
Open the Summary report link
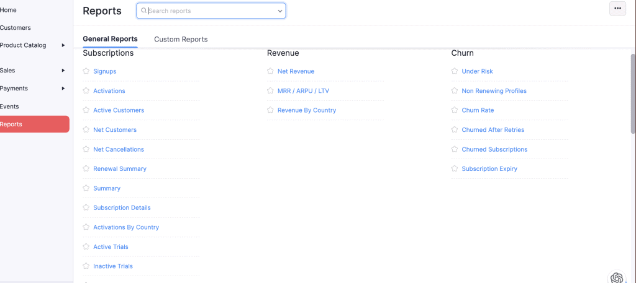107,188
